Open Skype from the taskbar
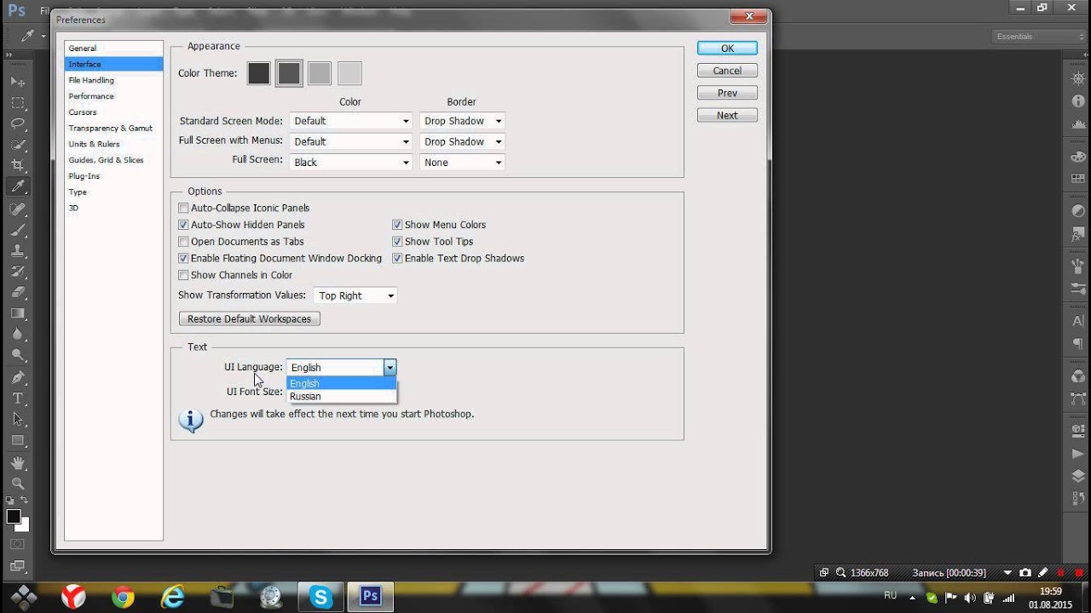 [x=321, y=598]
